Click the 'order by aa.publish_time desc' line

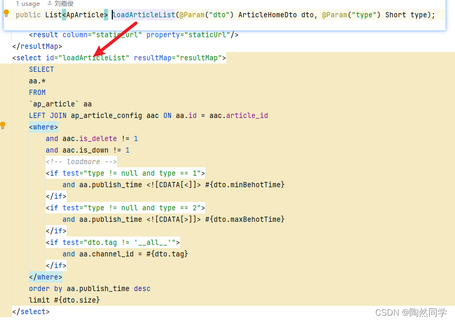point(89,289)
